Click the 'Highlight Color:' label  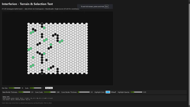pos(99,92)
